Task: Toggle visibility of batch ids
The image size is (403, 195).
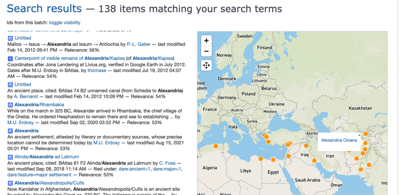Action: pyautogui.click(x=65, y=23)
